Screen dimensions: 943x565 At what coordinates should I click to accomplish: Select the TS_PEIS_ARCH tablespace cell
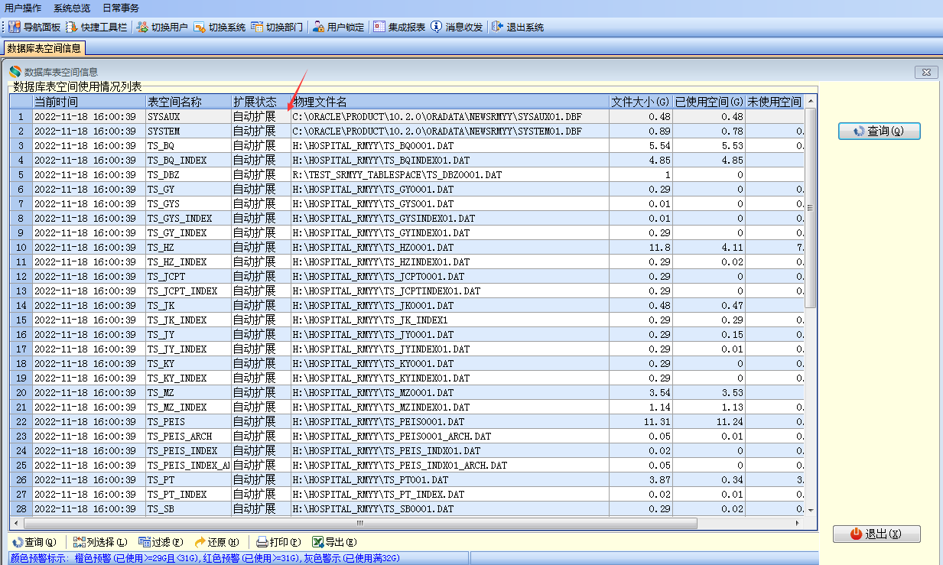pos(188,436)
